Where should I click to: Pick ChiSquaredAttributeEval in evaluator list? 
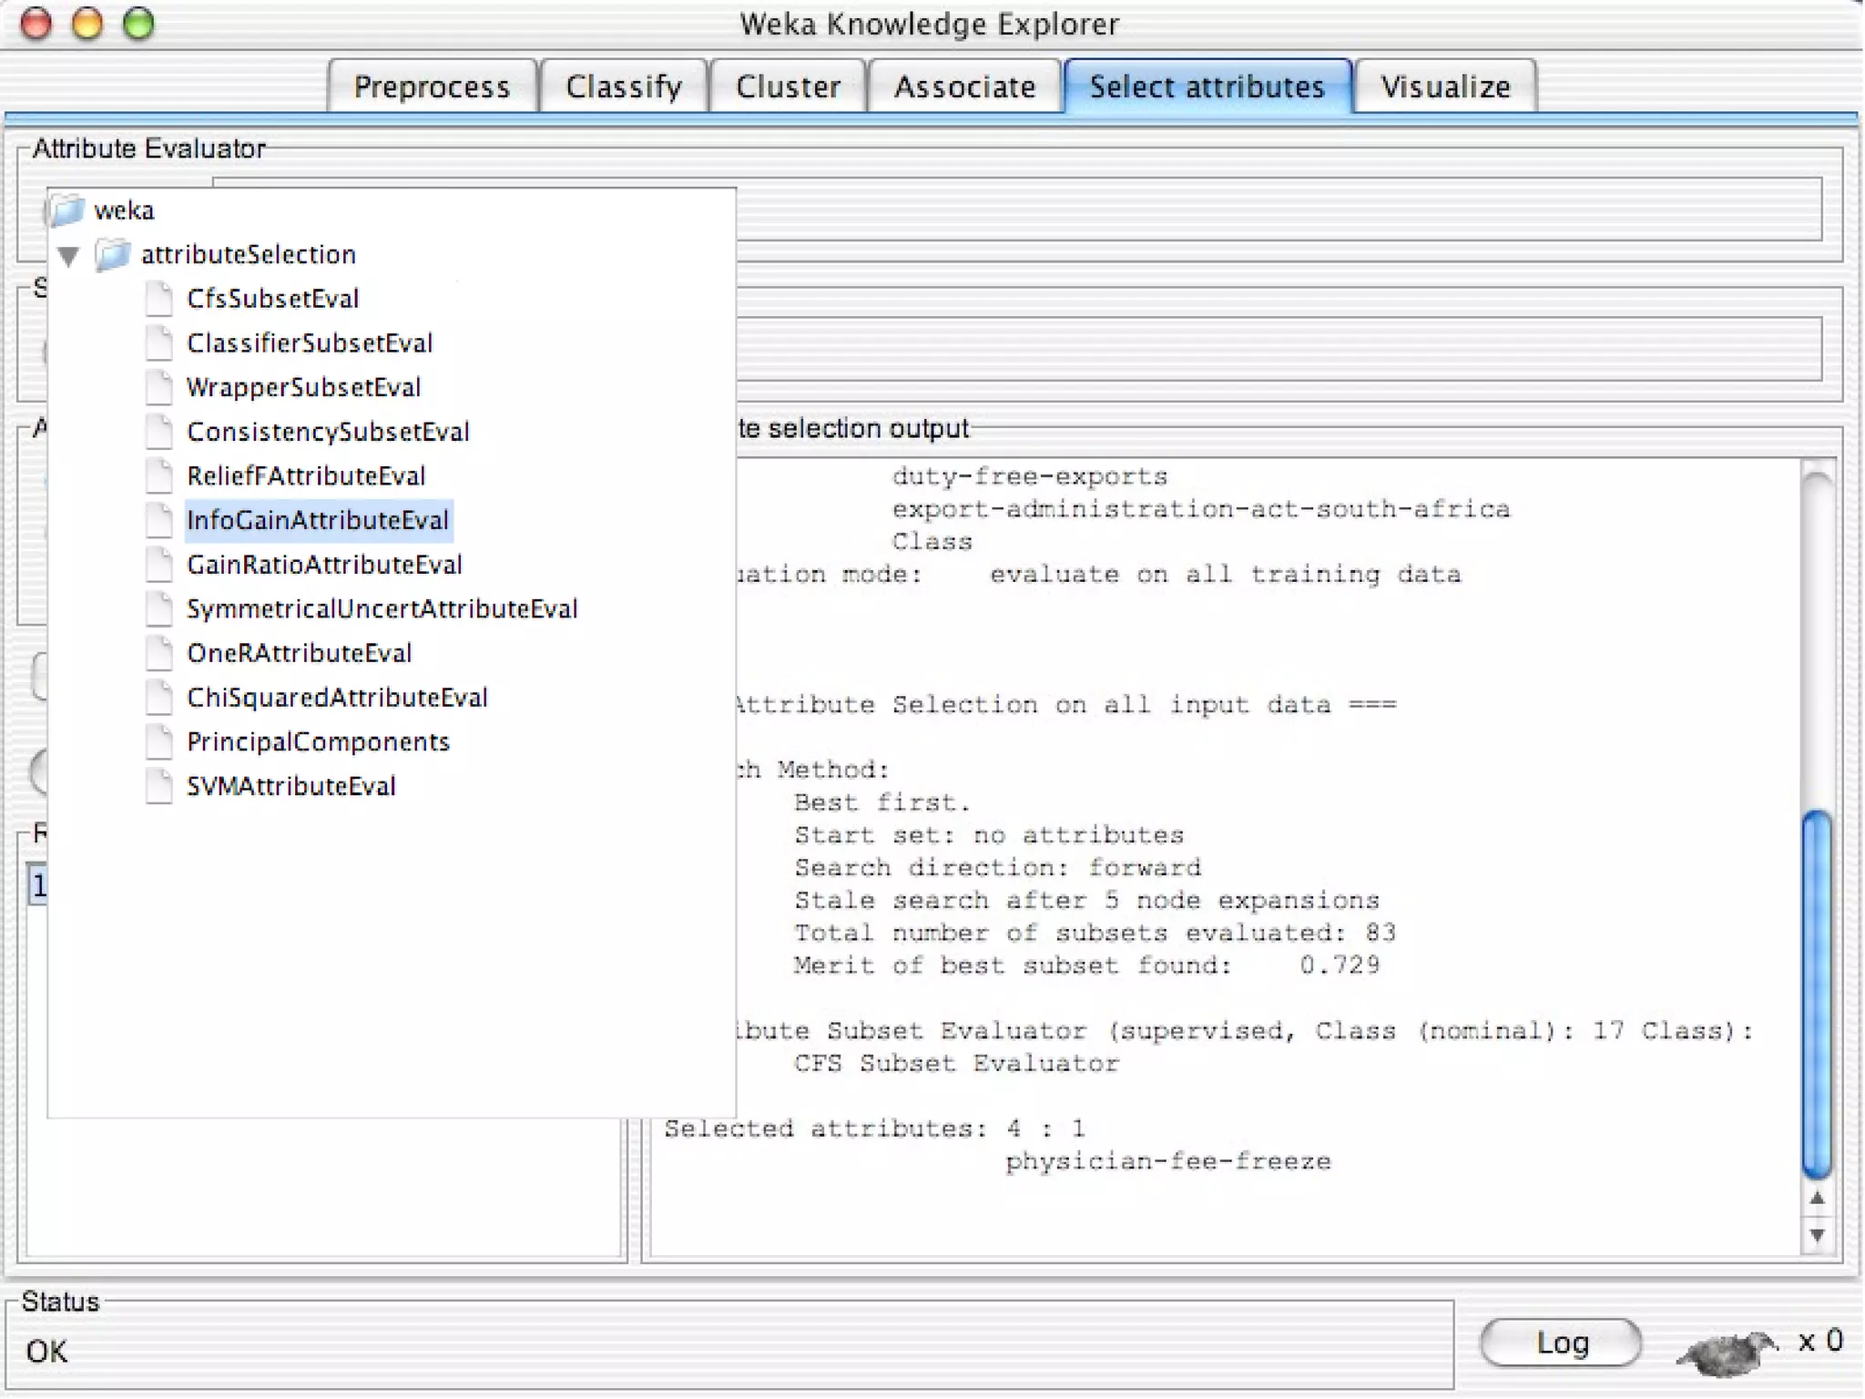point(337,698)
